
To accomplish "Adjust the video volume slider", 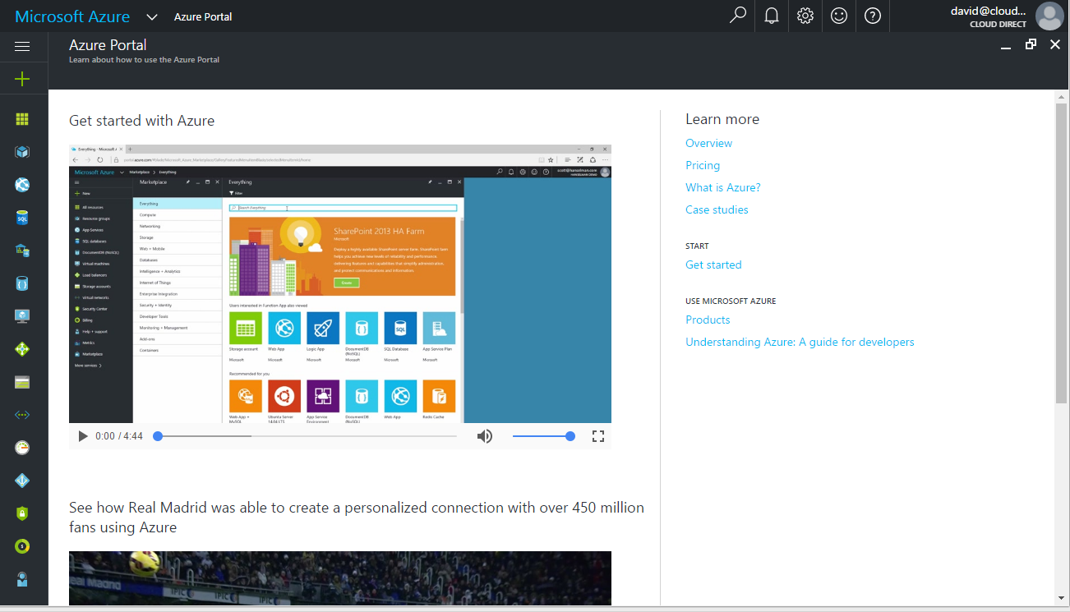I will [544, 436].
